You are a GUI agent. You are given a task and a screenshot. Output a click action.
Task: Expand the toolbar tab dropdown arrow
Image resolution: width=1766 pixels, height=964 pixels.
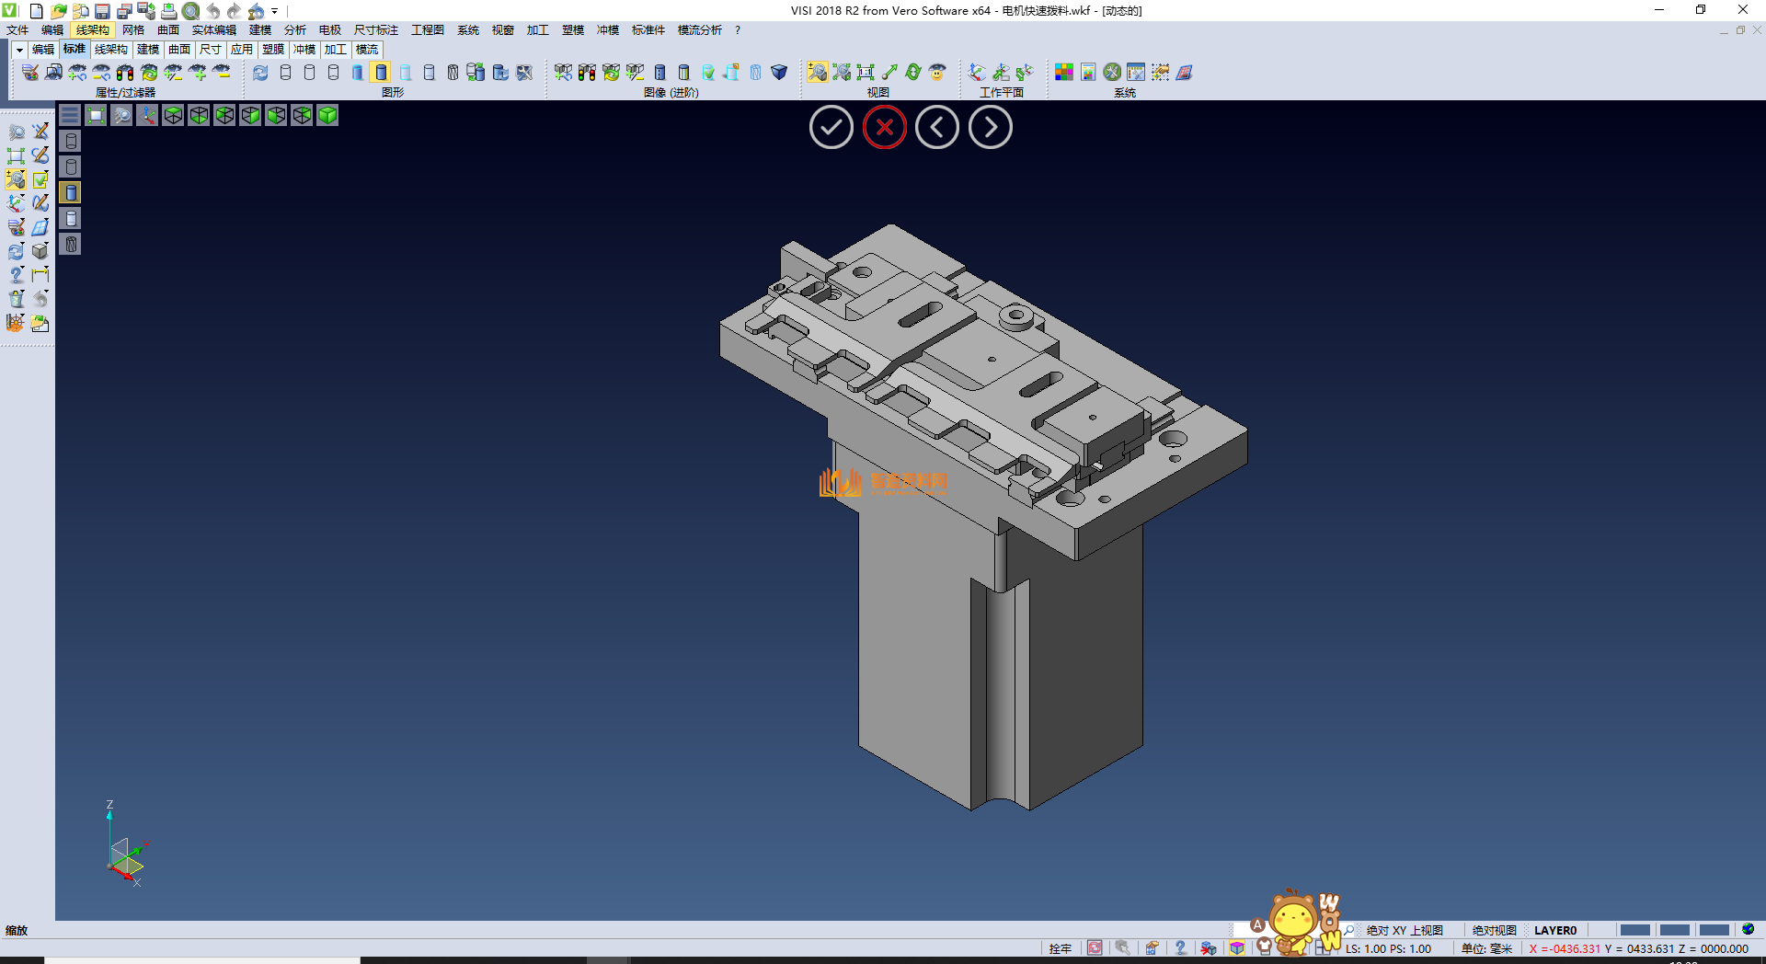pyautogui.click(x=19, y=50)
